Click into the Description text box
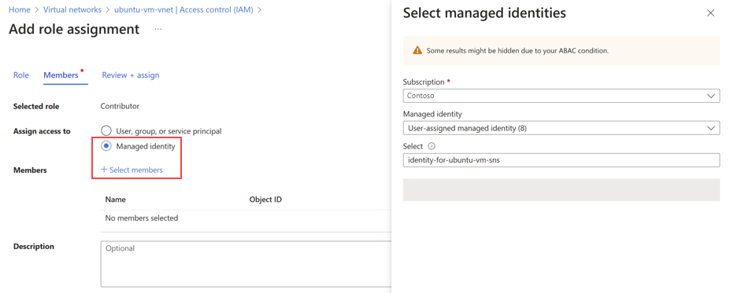730x293 pixels. 246,264
